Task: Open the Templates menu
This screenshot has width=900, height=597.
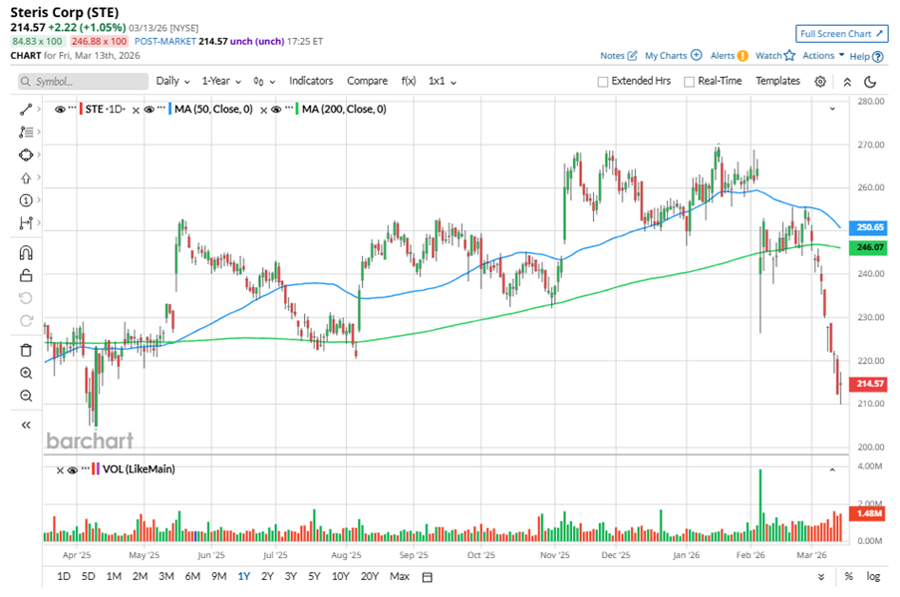Action: click(777, 81)
